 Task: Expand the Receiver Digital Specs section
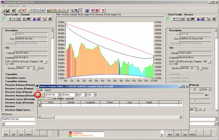[17, 110]
